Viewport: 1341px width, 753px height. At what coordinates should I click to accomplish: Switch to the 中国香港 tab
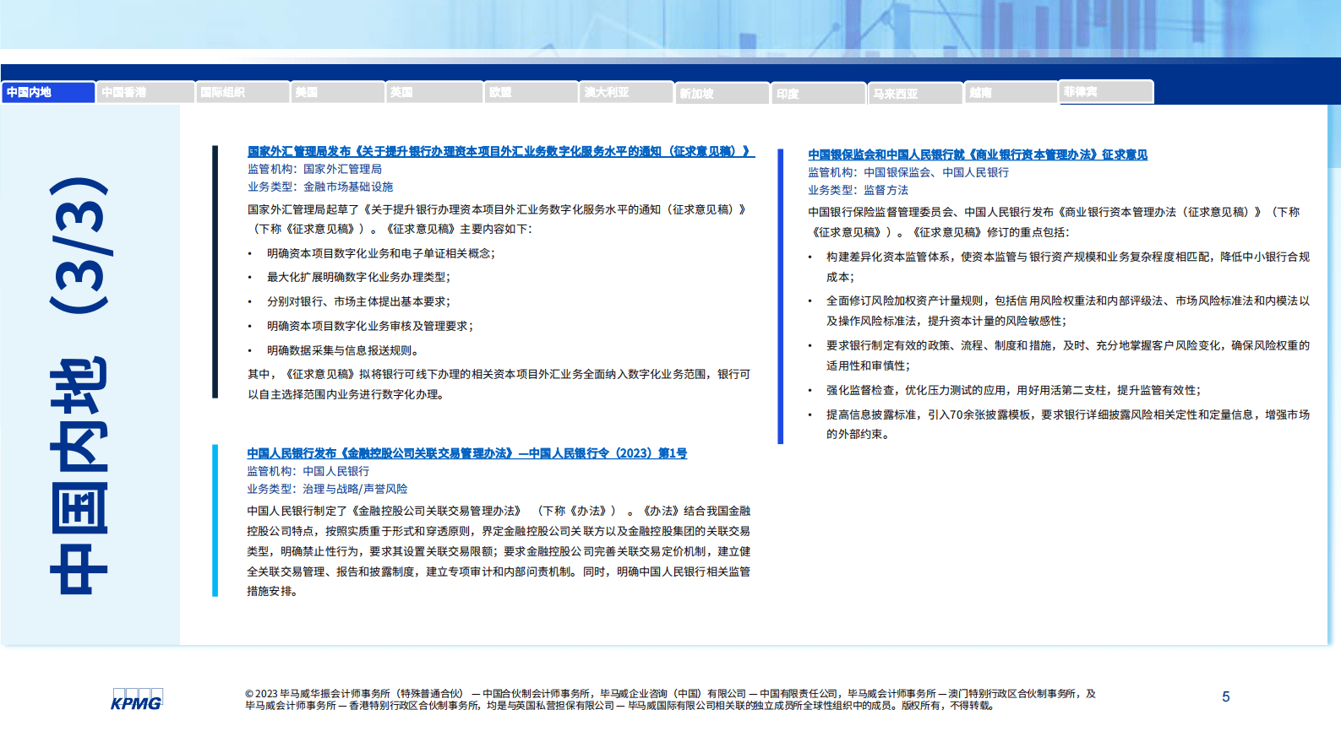click(145, 92)
